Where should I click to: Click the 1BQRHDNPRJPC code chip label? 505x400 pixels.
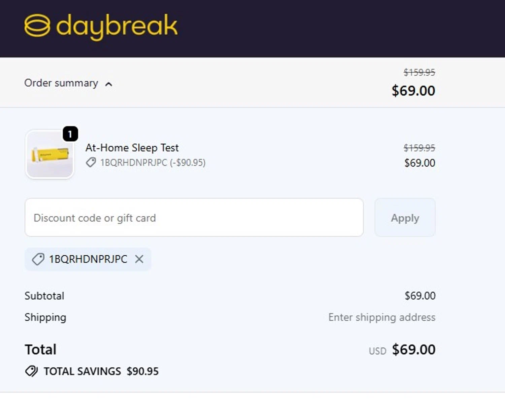88,259
